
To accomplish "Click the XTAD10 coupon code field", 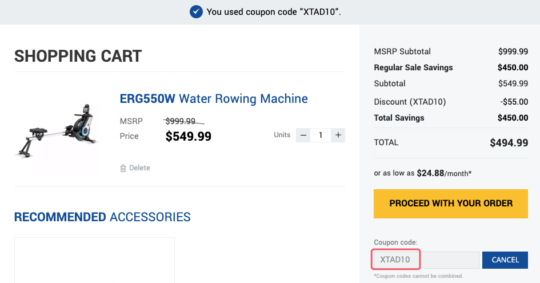I will [x=397, y=260].
